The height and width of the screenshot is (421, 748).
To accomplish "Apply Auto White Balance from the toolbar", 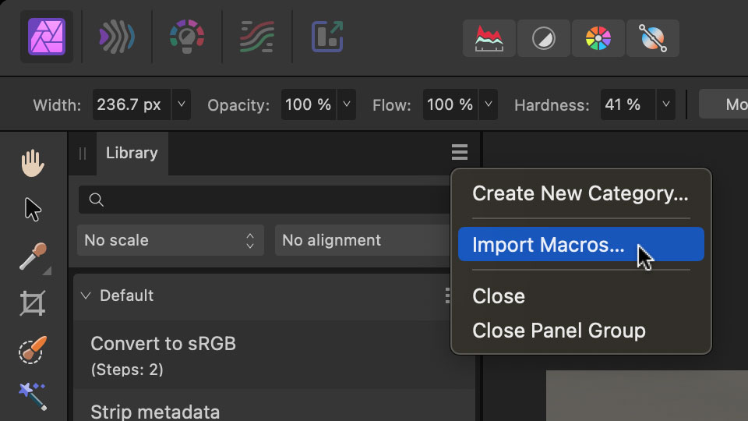I will click(652, 38).
